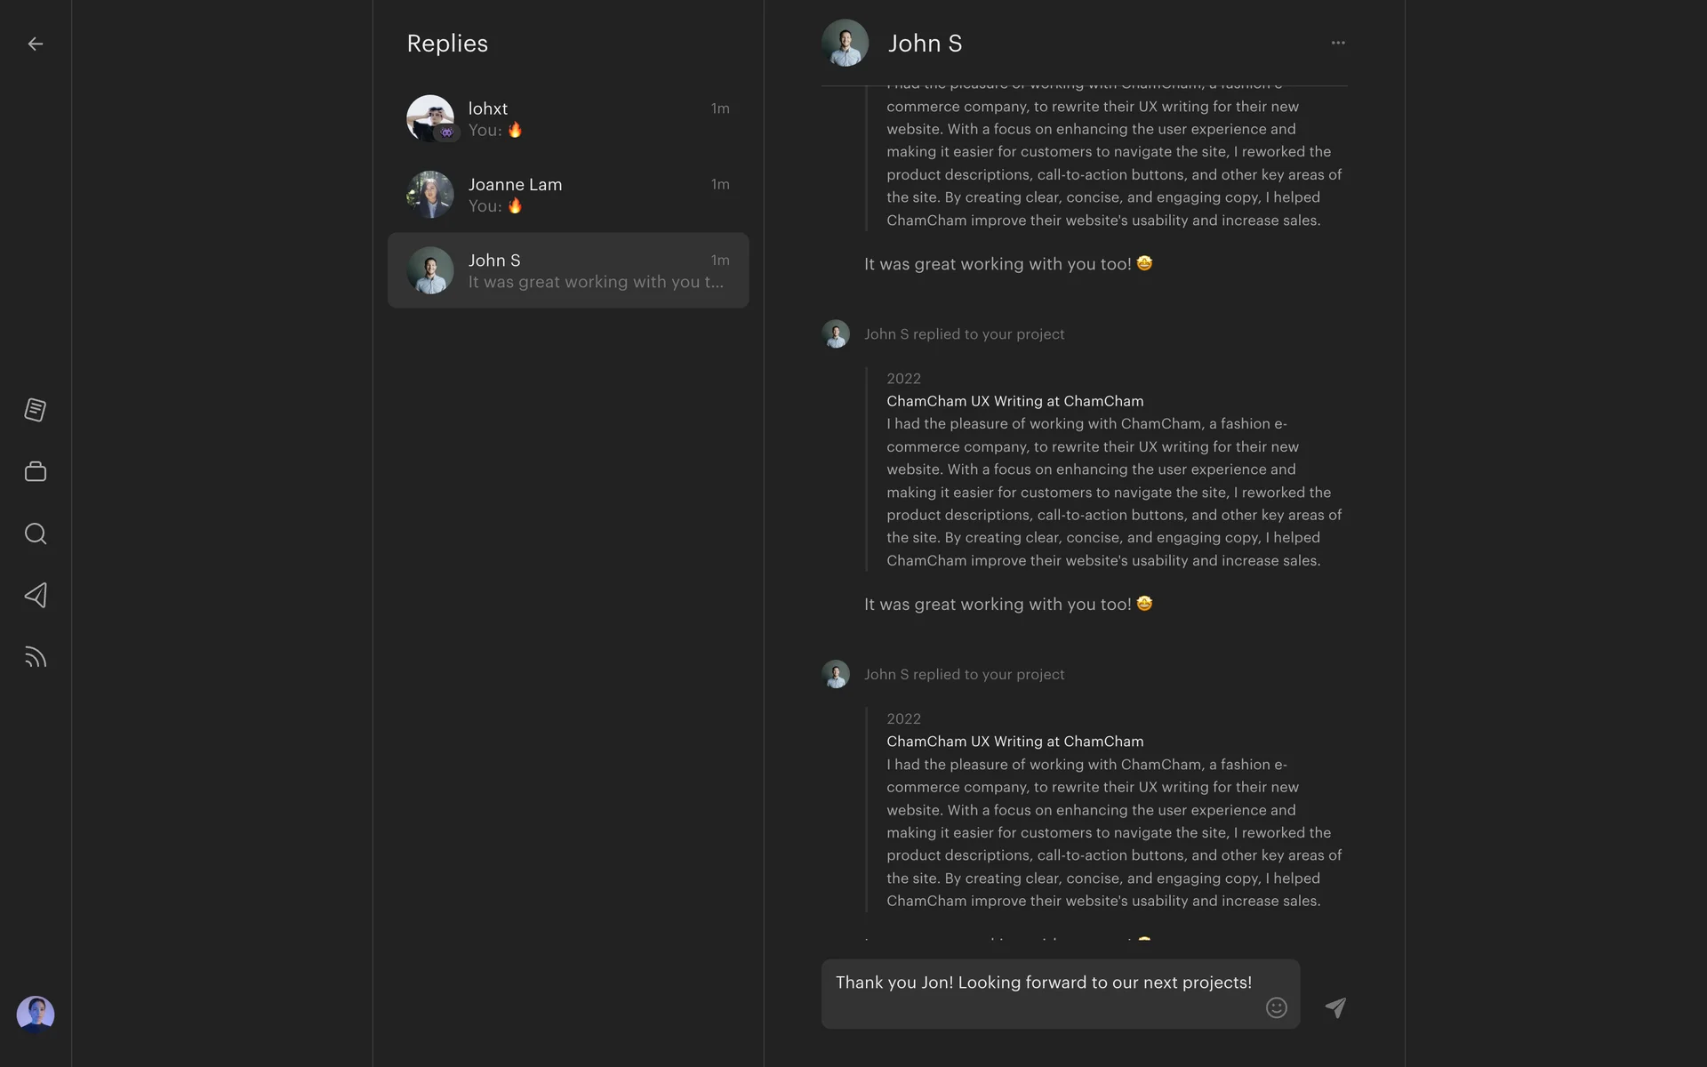1707x1067 pixels.
Task: Open the middle ChamCham UX Writing project title
Action: (1014, 401)
